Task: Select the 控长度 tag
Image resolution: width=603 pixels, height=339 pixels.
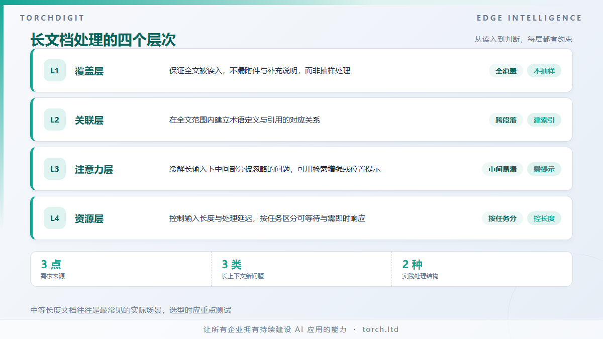Action: 544,218
